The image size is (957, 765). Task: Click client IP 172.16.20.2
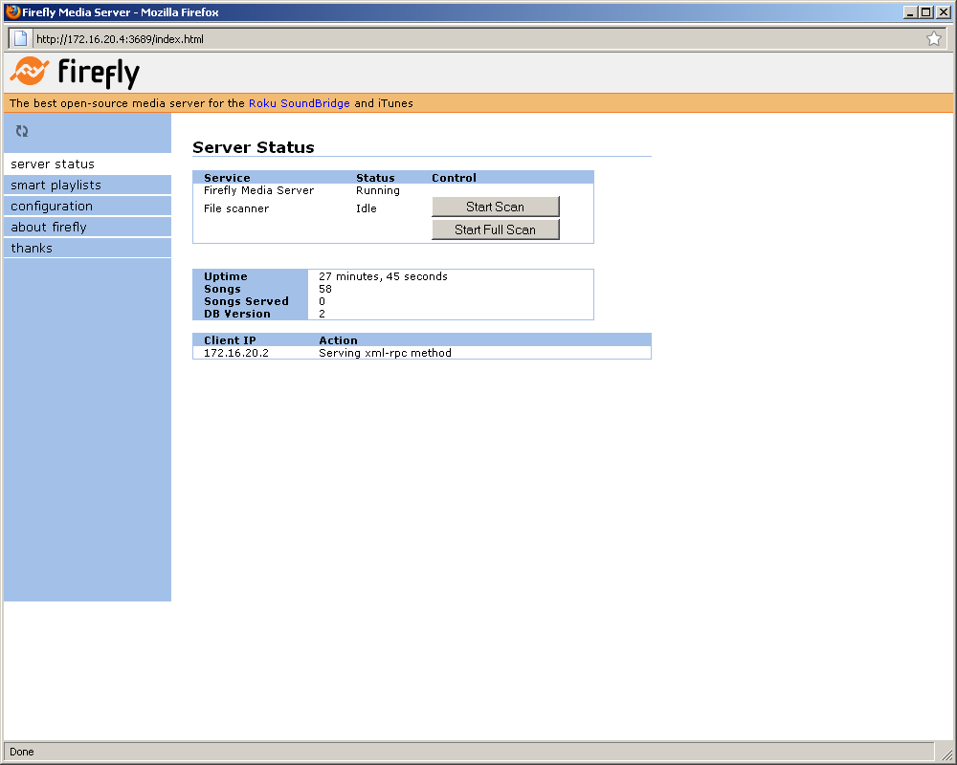[x=236, y=353]
